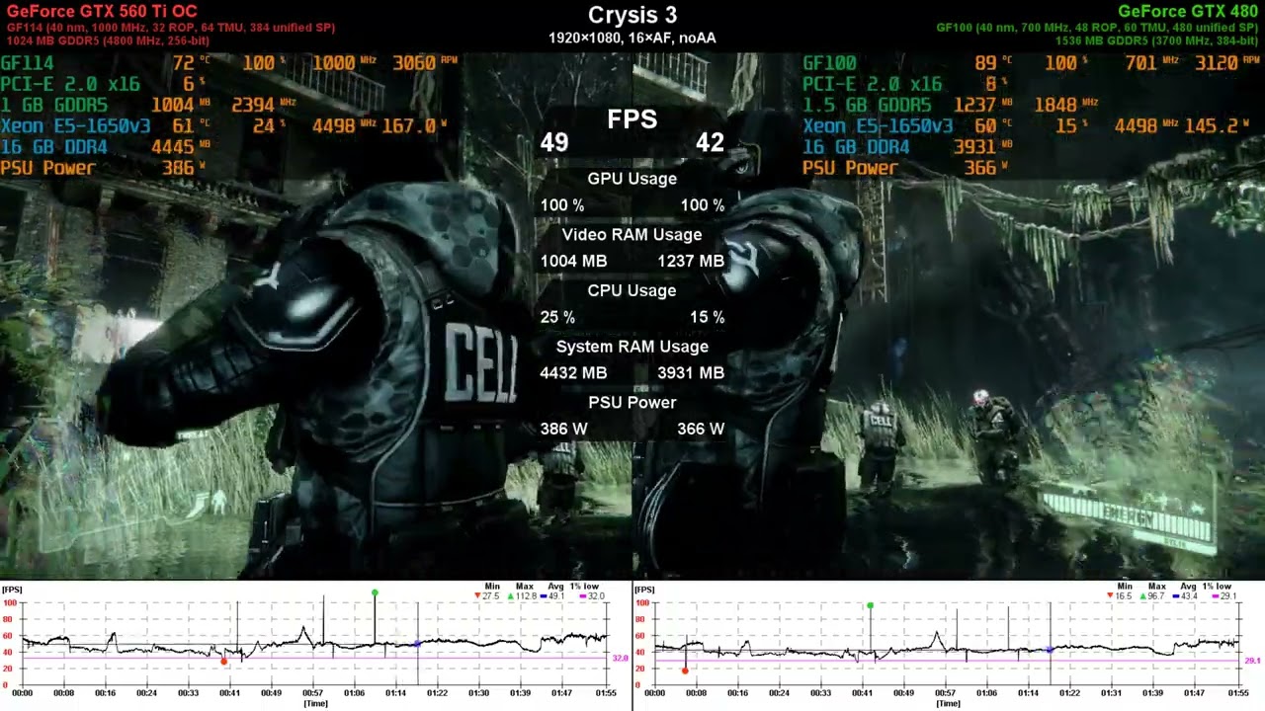Click the 1536 MB GDDR5 specification line at top right
1265x711 pixels.
coord(1156,40)
